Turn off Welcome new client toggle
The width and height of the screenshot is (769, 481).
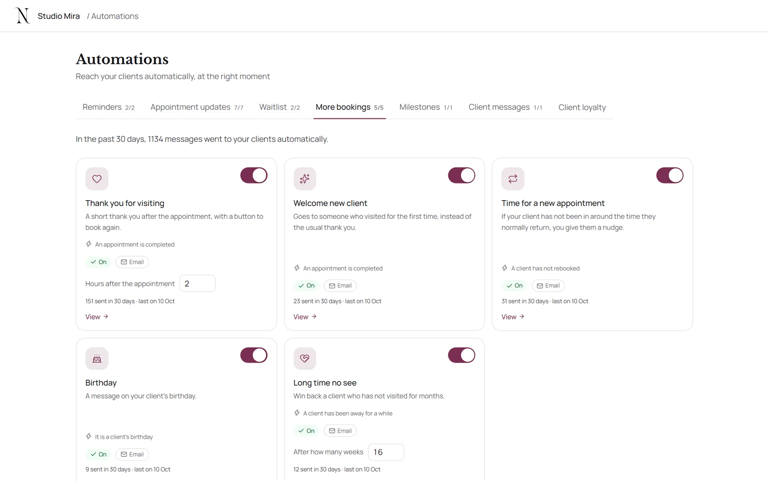coord(461,176)
